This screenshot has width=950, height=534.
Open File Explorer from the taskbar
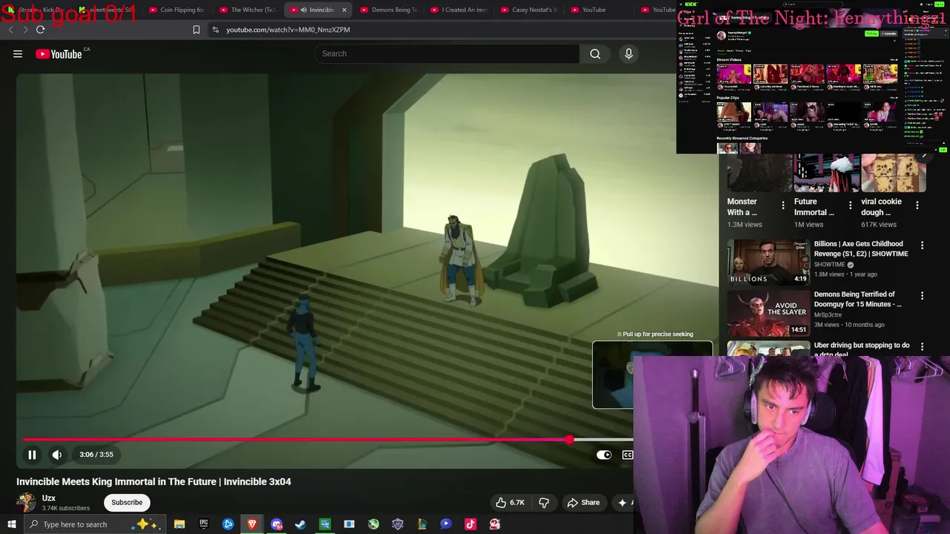180,524
